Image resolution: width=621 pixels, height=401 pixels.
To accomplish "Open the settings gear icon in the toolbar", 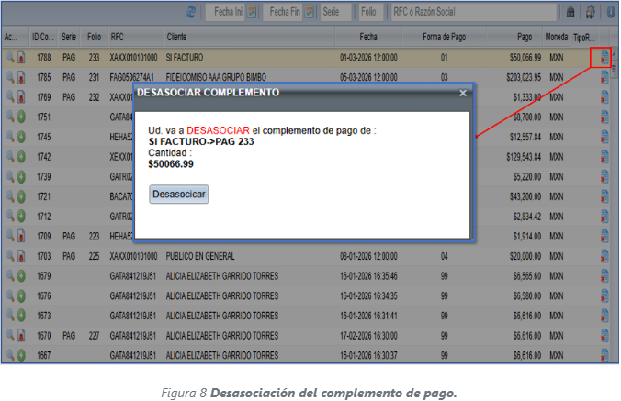I will click(x=589, y=12).
